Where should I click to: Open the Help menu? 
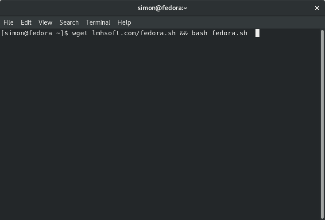click(x=124, y=22)
